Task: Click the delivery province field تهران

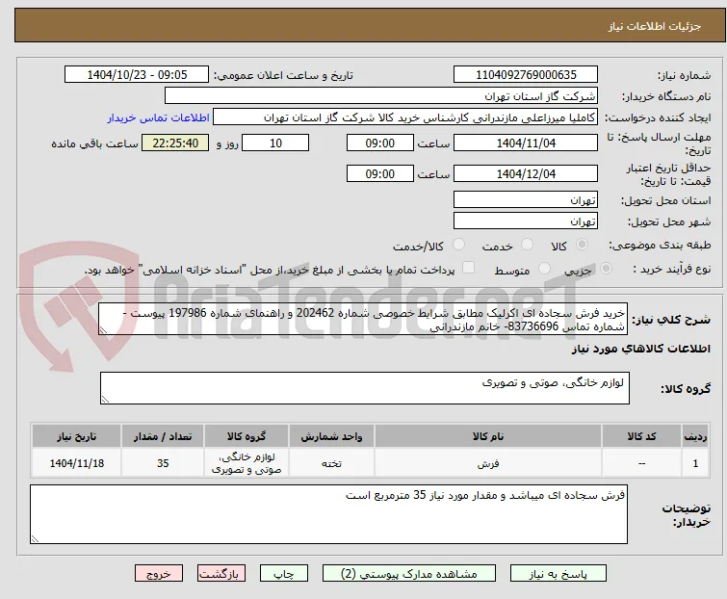Action: [526, 199]
